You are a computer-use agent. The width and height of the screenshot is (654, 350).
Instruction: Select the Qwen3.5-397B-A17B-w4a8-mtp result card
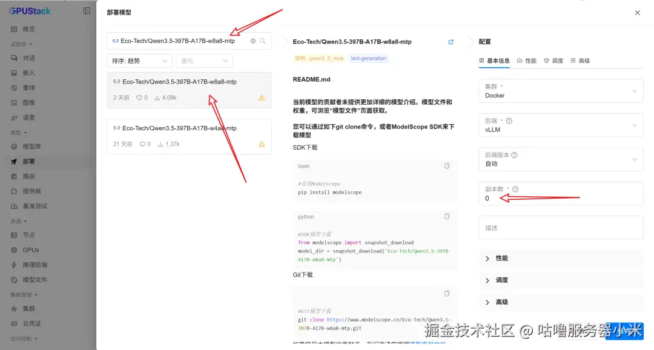tap(189, 137)
